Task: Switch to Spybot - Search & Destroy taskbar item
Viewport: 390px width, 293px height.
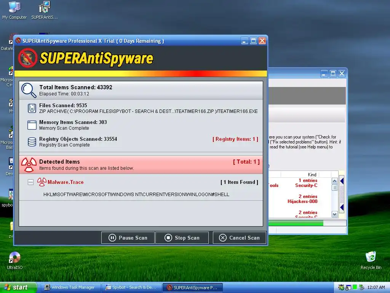Action: (131, 288)
